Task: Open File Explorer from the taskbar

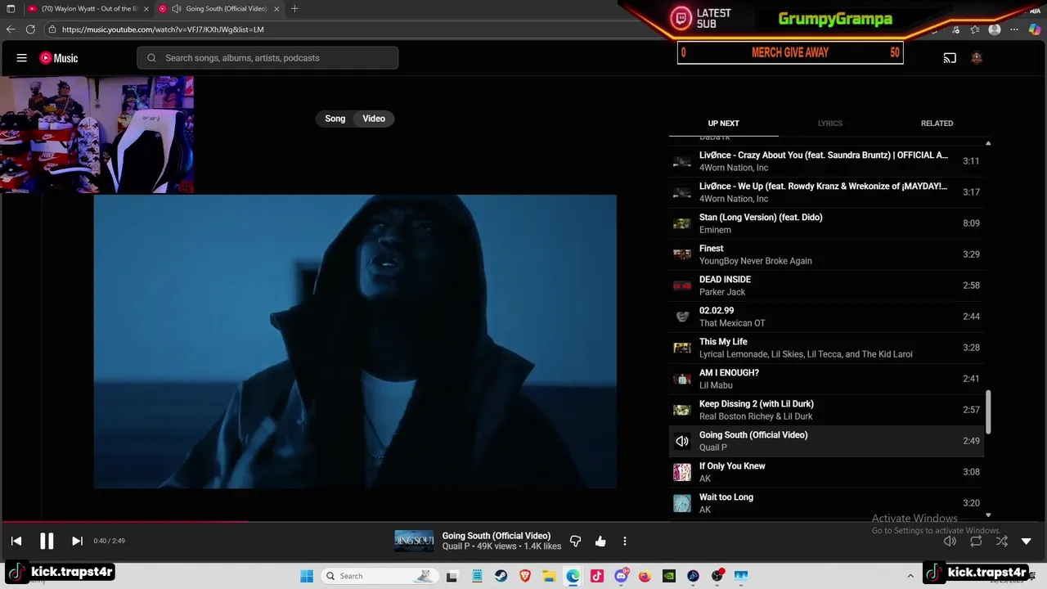Action: 549,576
